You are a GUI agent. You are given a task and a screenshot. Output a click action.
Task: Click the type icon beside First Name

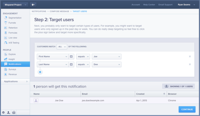click(71, 57)
